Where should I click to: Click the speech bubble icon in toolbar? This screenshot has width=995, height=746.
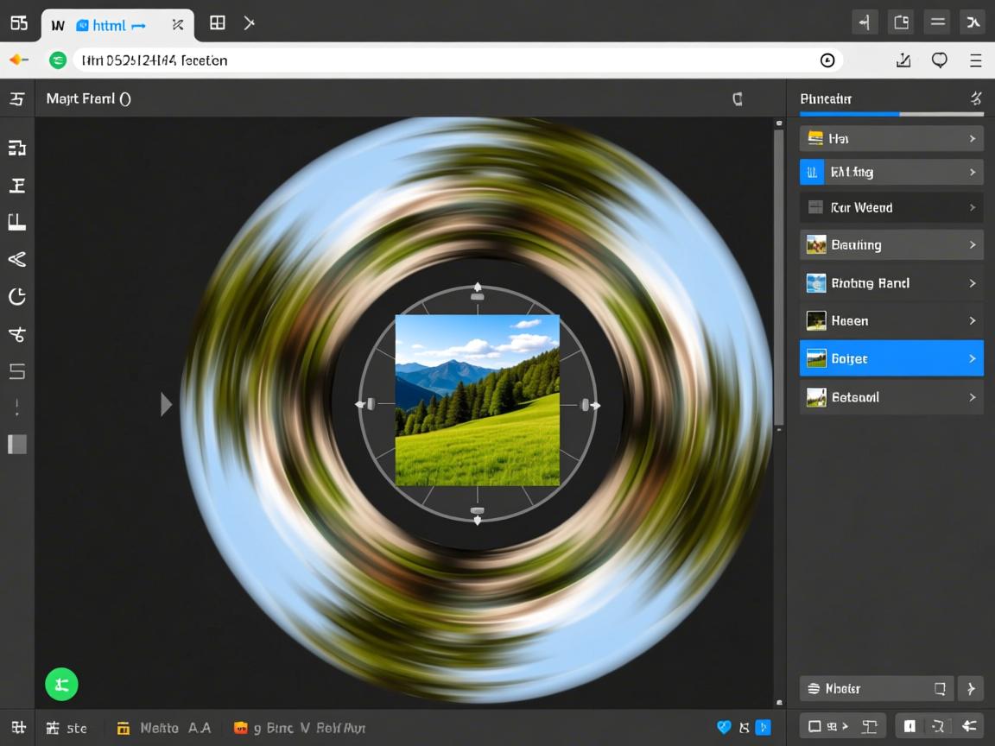tap(939, 60)
